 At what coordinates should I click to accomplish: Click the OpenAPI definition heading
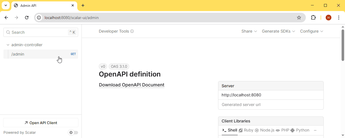click(130, 74)
